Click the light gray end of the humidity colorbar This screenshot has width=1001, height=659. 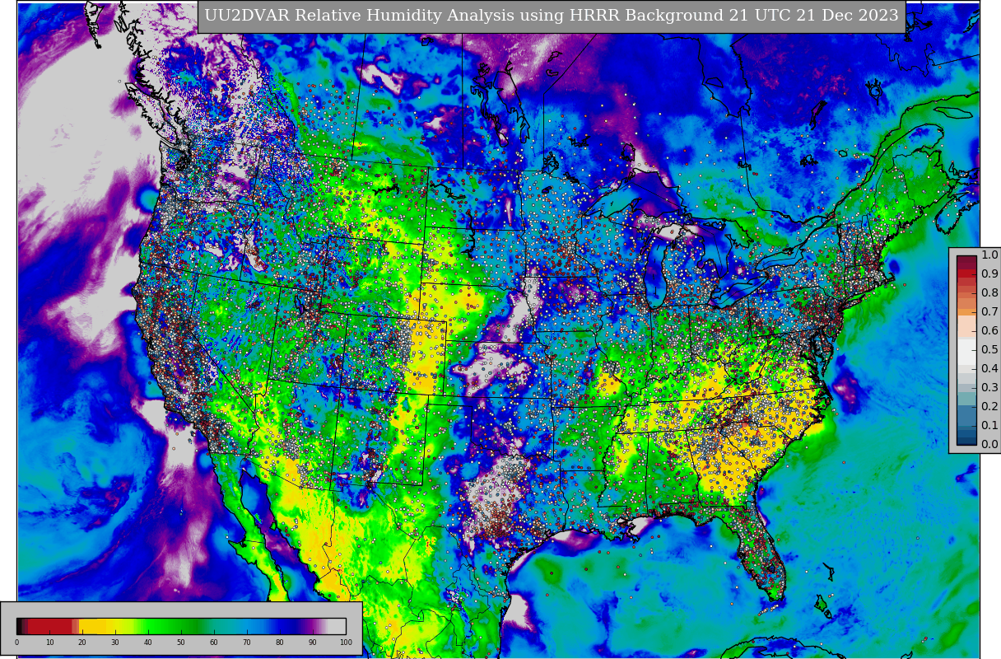click(337, 626)
